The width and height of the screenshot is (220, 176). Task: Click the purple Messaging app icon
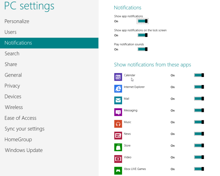118,112
